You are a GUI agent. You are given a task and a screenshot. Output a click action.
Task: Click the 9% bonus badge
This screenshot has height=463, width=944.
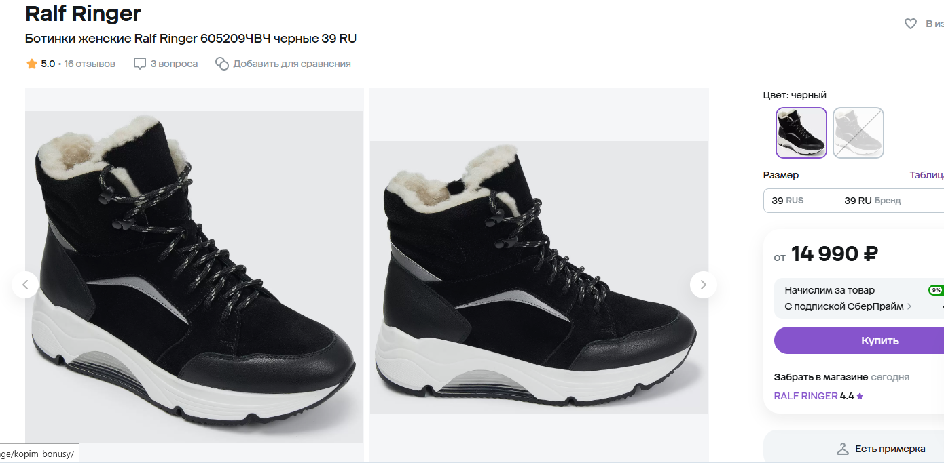(937, 290)
